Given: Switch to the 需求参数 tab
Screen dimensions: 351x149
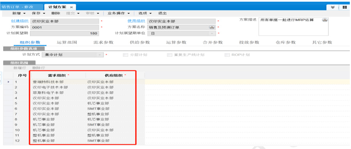Looking at the screenshot, I should click(x=103, y=42).
